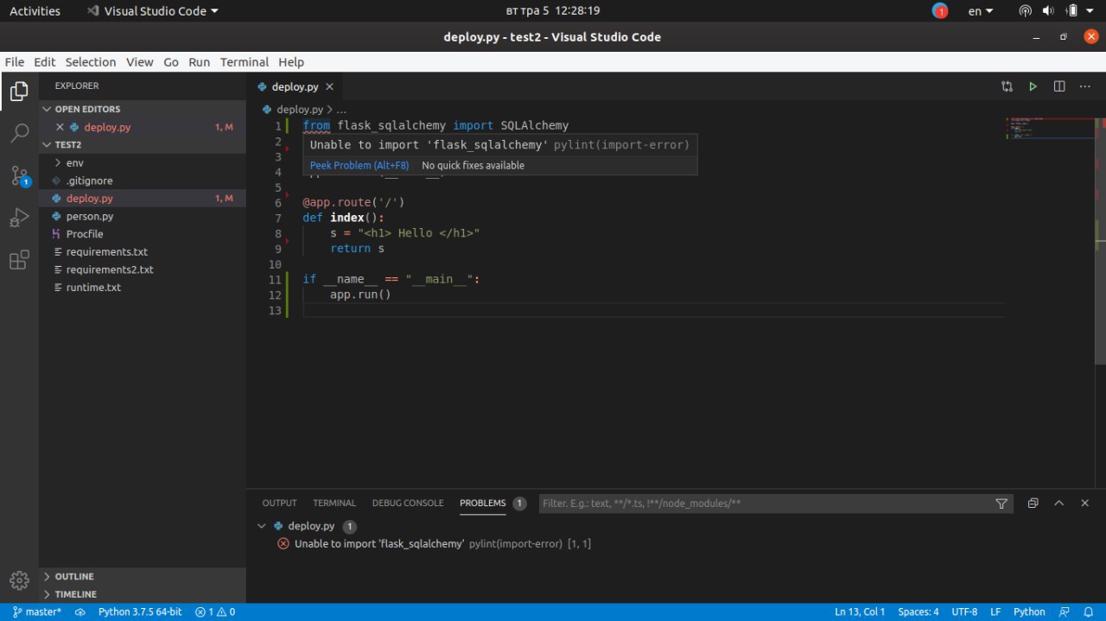This screenshot has height=621, width=1106.
Task: Collapse all problems in the panel
Action: pyautogui.click(x=1033, y=504)
